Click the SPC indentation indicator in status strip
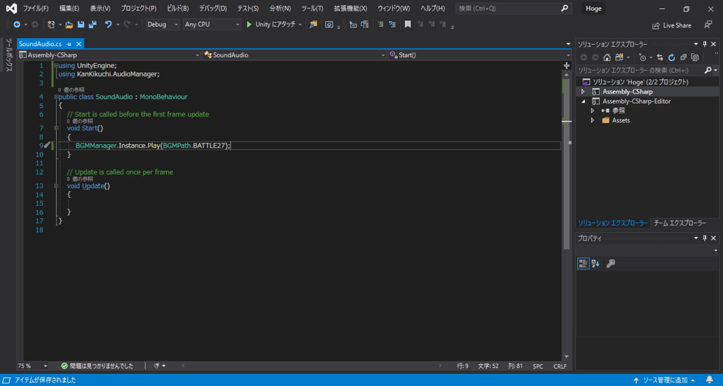Image resolution: width=723 pixels, height=386 pixels. tap(538, 366)
